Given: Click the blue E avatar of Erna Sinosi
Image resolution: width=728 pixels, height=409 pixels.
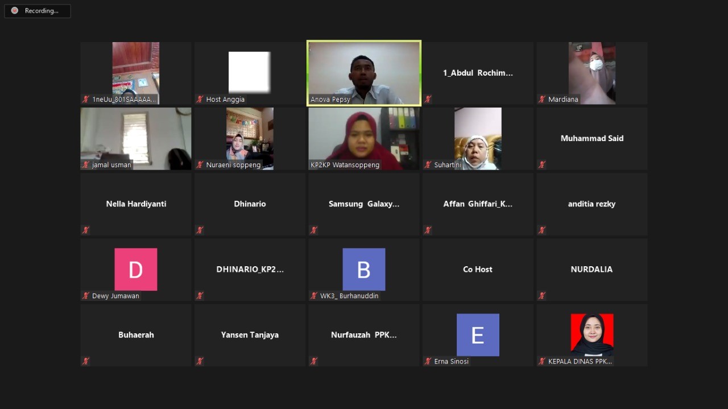Looking at the screenshot, I should pyautogui.click(x=478, y=334).
